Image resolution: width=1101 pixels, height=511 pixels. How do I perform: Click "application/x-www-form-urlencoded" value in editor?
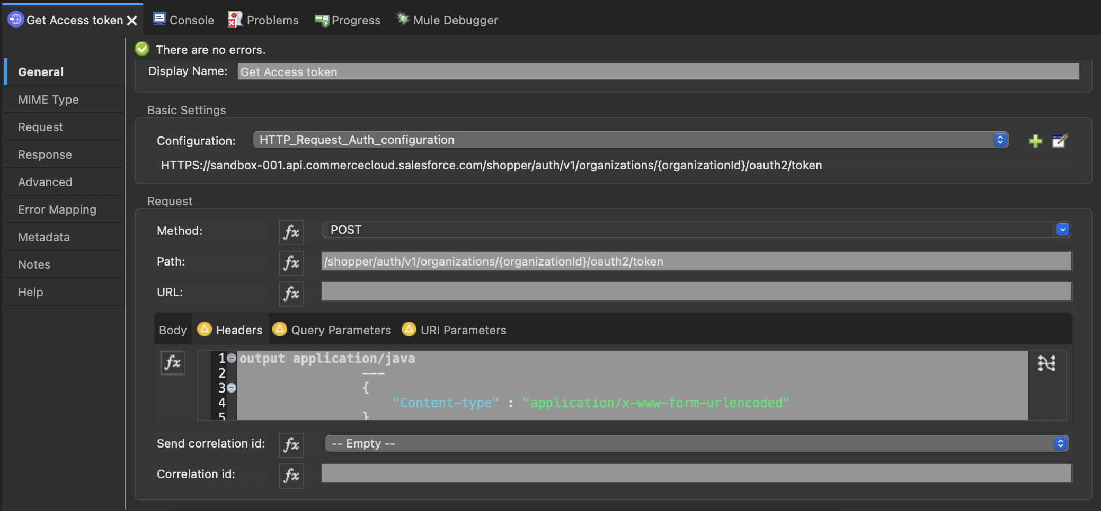pyautogui.click(x=656, y=403)
